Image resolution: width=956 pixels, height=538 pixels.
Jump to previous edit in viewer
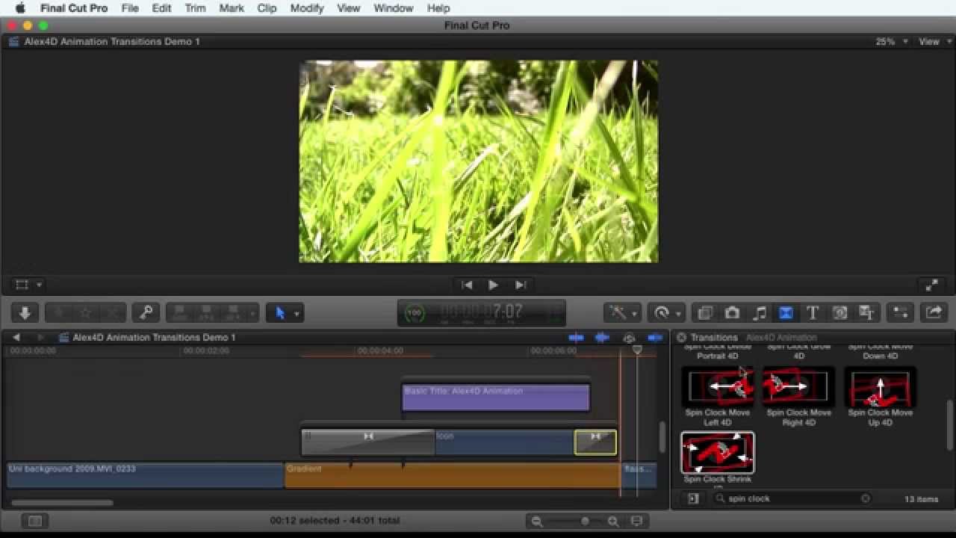(x=467, y=285)
